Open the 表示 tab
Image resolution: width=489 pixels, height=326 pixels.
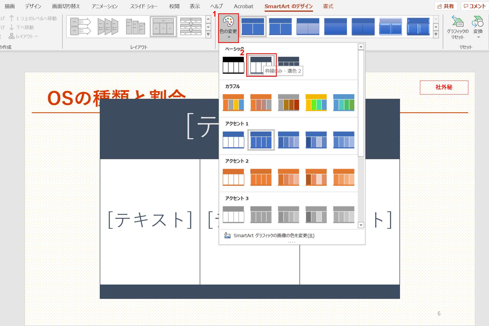click(195, 6)
